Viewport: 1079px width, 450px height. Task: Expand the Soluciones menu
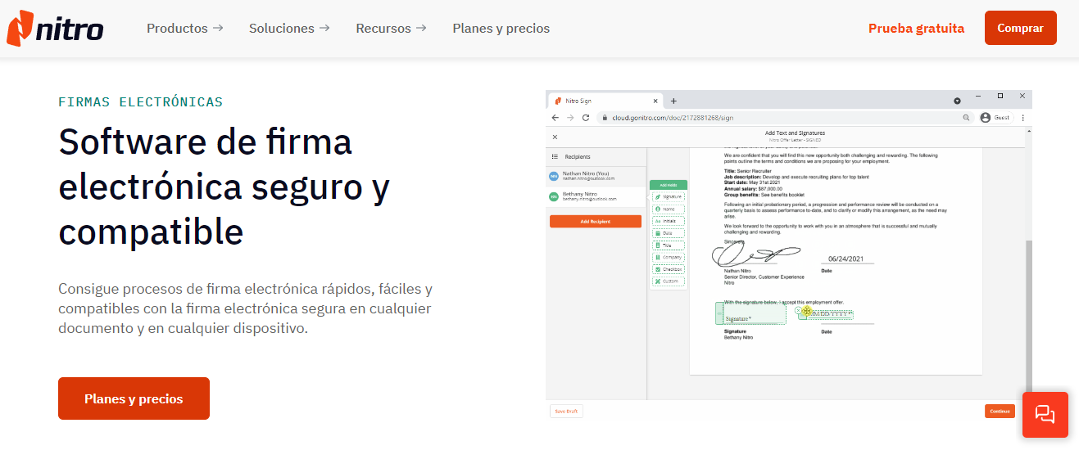(x=289, y=28)
